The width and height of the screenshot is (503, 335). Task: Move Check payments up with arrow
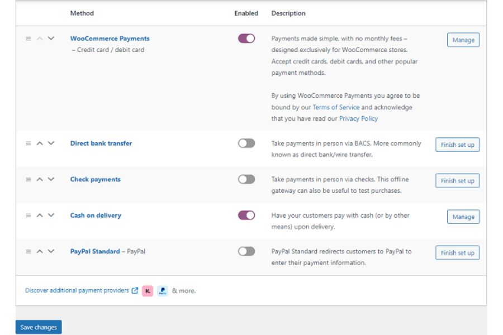40,179
